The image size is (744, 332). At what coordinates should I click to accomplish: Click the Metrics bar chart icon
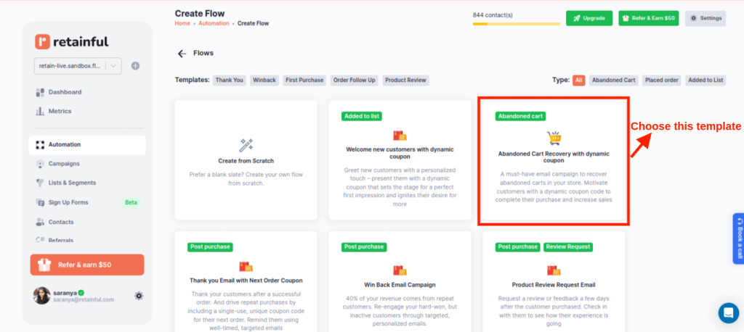coord(40,112)
